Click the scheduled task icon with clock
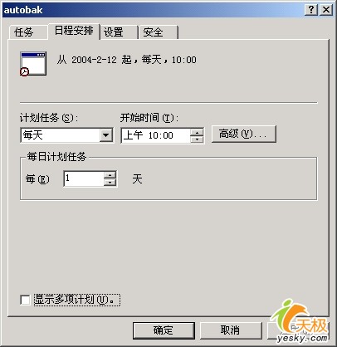 (33, 64)
